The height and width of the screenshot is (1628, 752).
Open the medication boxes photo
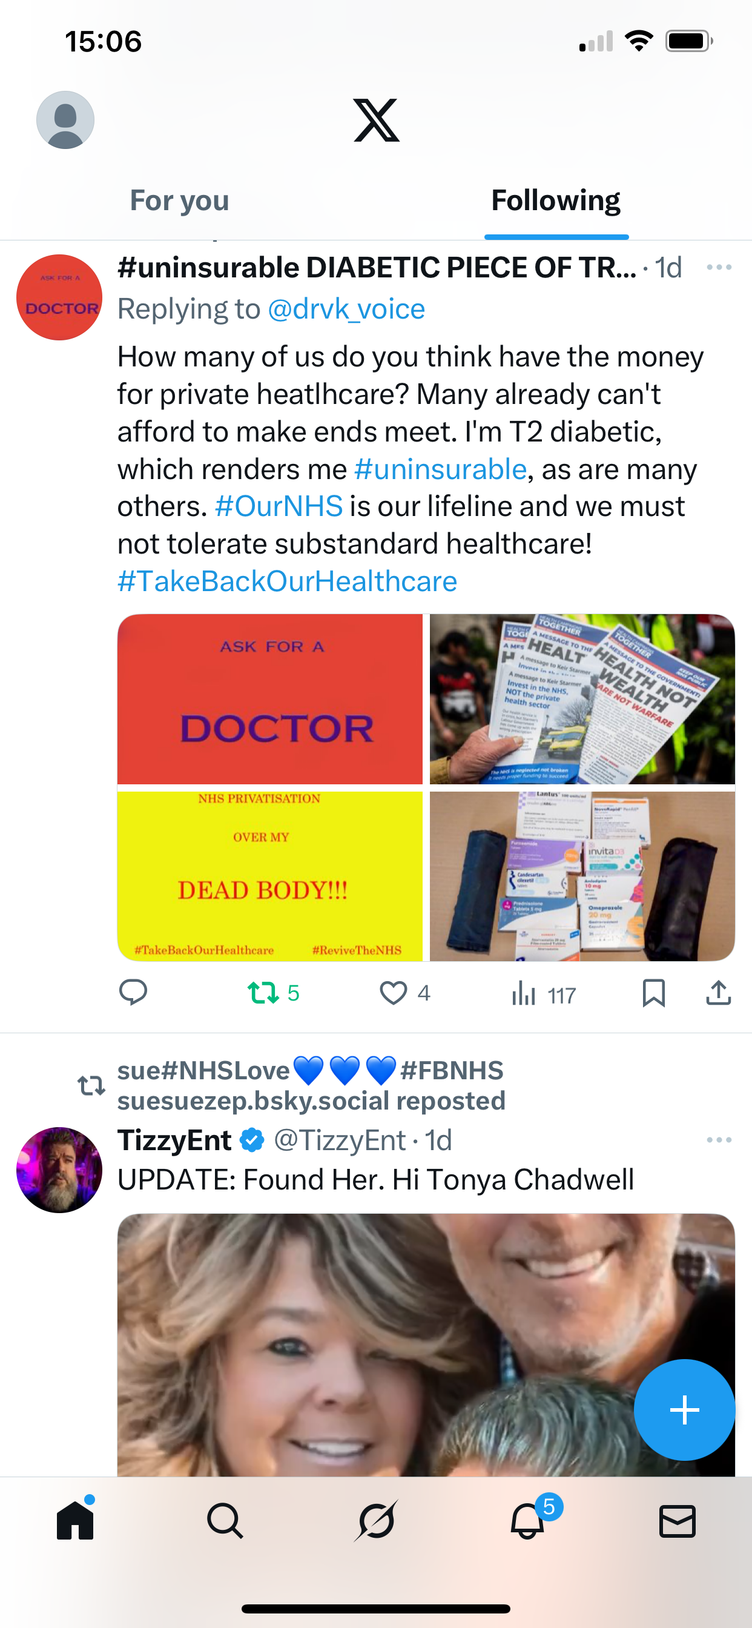tap(582, 876)
